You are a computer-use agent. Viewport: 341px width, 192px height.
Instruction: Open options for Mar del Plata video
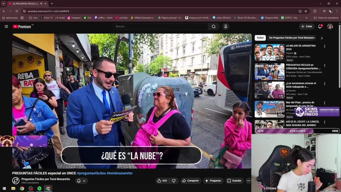(x=324, y=103)
